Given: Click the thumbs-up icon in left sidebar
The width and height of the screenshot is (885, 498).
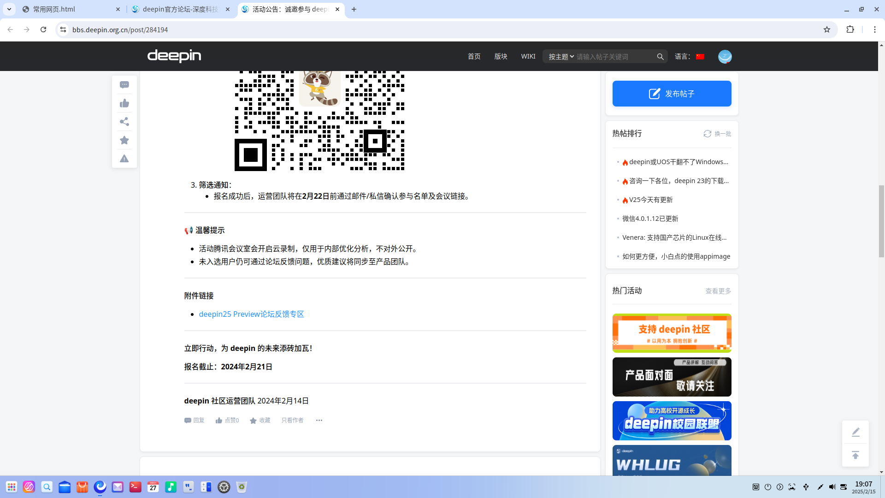Looking at the screenshot, I should tap(124, 103).
